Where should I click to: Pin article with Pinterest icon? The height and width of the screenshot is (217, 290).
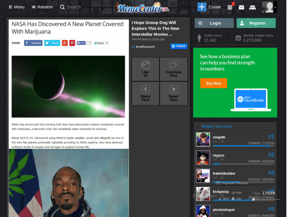(x=72, y=43)
